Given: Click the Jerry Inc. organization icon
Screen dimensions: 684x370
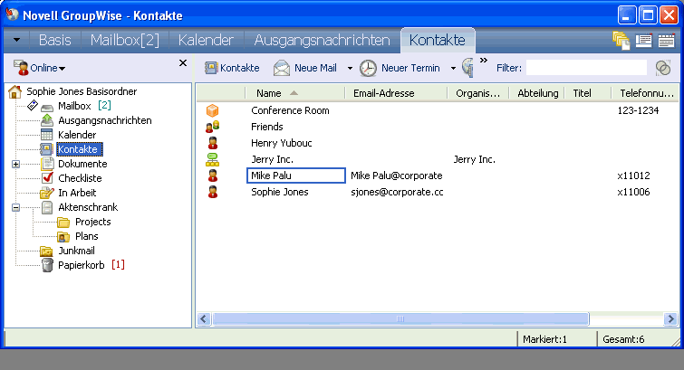Looking at the screenshot, I should pyautogui.click(x=212, y=159).
